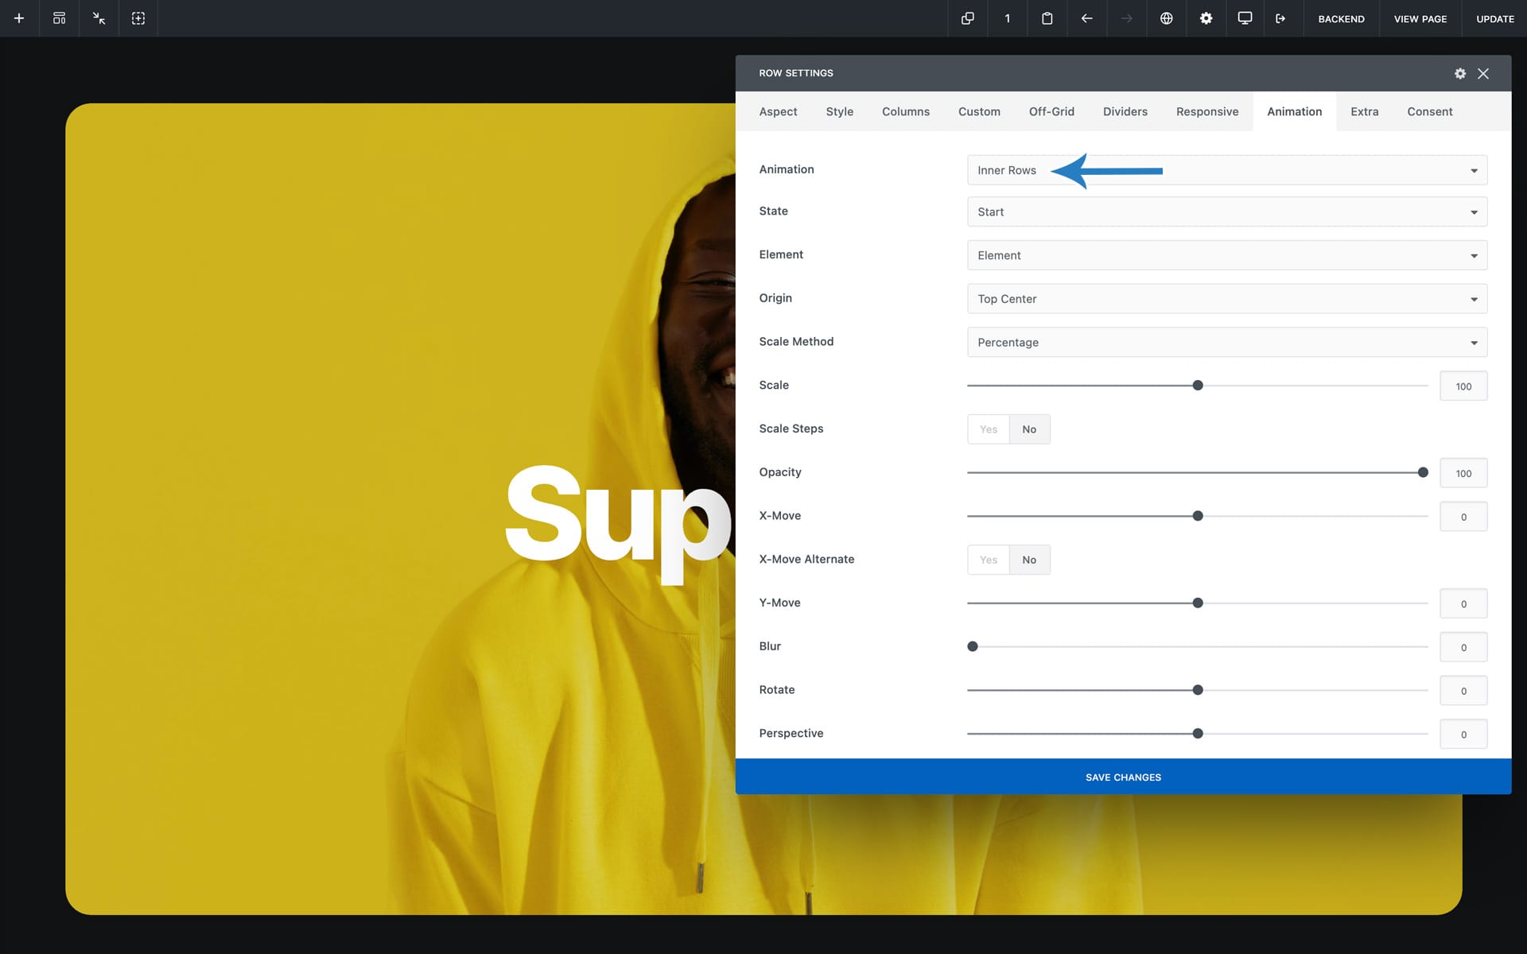Screen dimensions: 1527x954
Task: Click the Y-Move slider handle
Action: coord(1198,603)
